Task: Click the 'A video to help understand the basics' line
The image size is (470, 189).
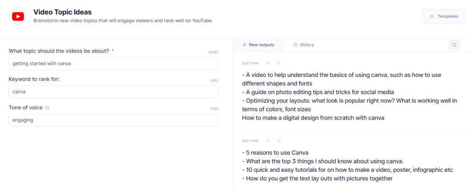Action: (x=341, y=79)
